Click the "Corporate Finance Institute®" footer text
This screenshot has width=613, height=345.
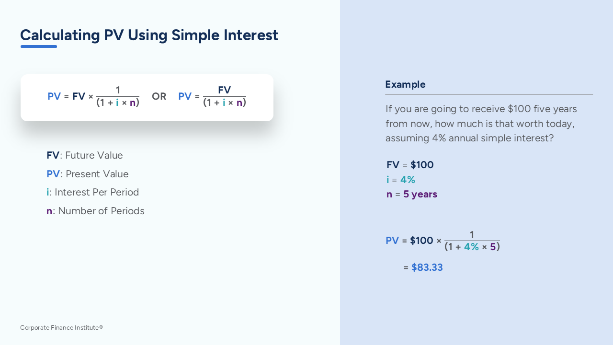(62, 328)
